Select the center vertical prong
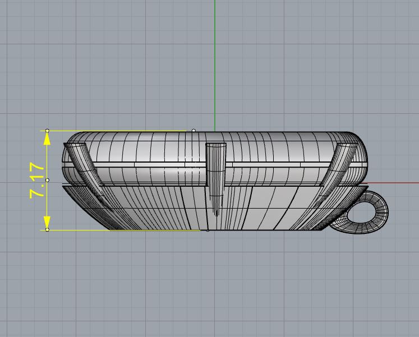Screen dimensions: 419x337 pyautogui.click(x=215, y=168)
